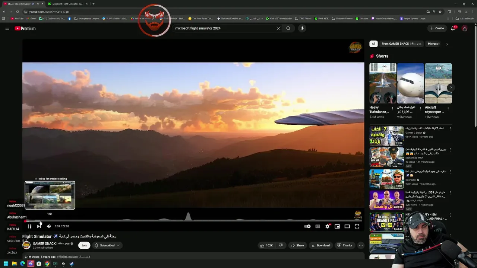Open YouTube guide hamburger menu
This screenshot has height=268, width=477.
[x=7, y=28]
